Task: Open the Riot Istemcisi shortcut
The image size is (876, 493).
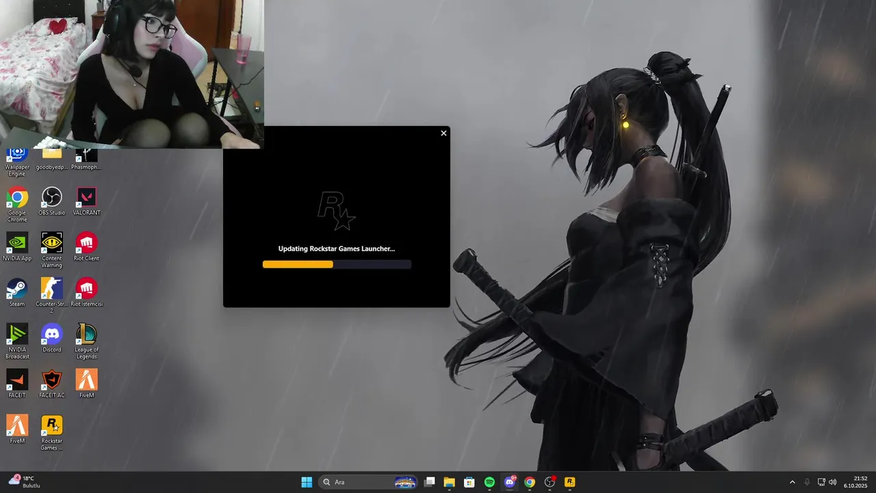Action: [x=86, y=293]
